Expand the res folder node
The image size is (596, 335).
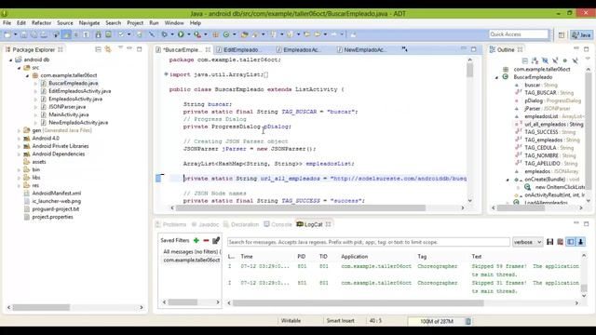point(19,185)
